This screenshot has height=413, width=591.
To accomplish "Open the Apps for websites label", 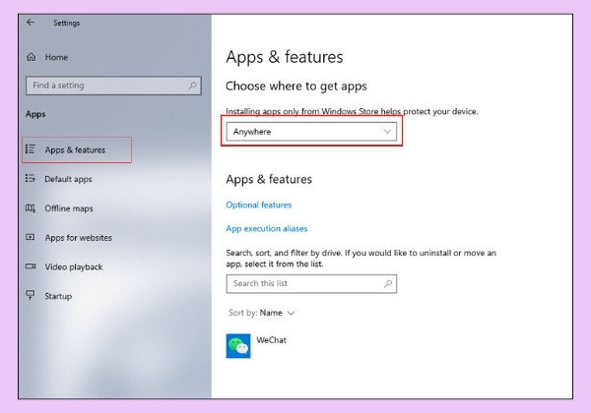I will 79,238.
